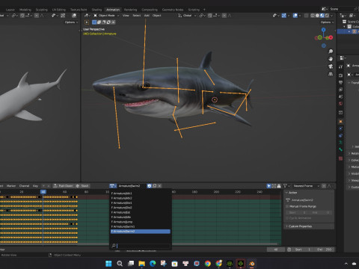
Task: Click the new action duplicate icon
Action: tap(155, 186)
